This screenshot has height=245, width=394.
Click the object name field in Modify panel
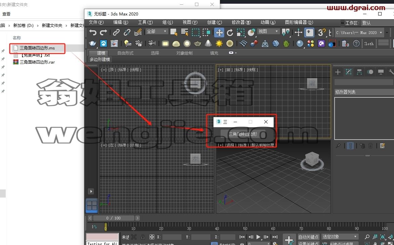point(364,82)
